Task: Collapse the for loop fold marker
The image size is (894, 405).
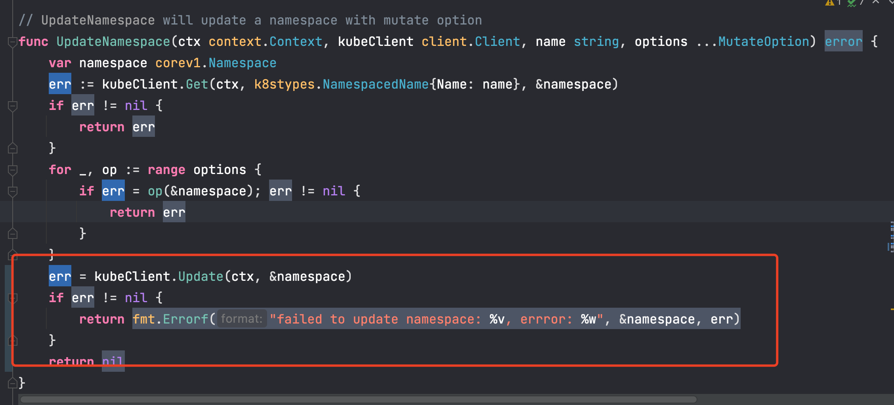Action: tap(12, 169)
